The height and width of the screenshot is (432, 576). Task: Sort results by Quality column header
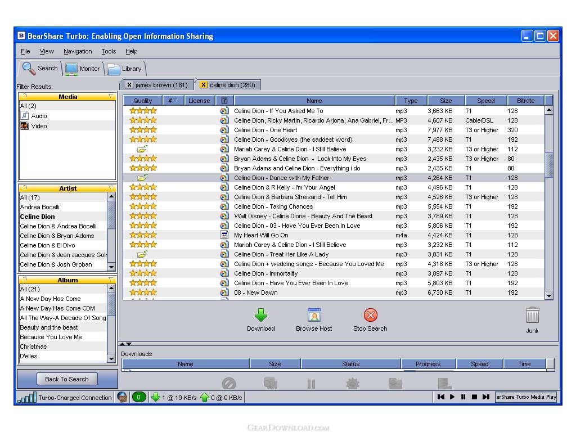(x=142, y=100)
